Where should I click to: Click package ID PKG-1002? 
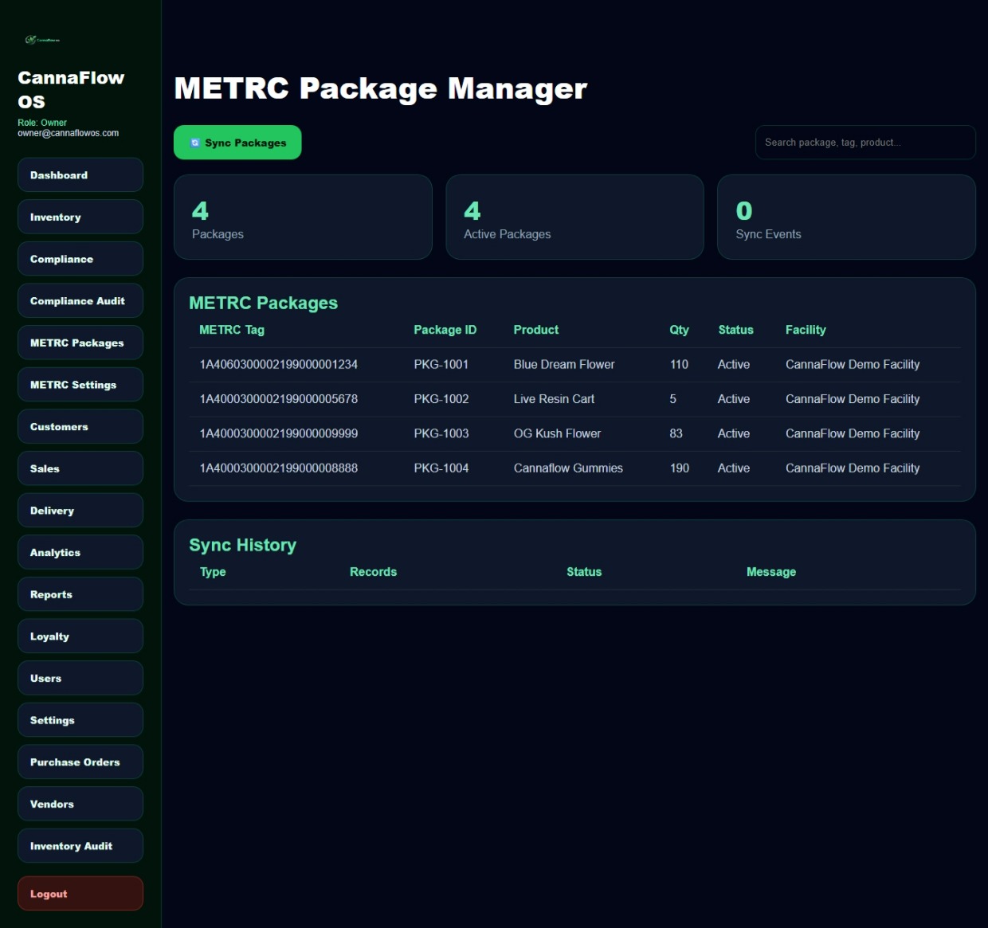tap(441, 399)
